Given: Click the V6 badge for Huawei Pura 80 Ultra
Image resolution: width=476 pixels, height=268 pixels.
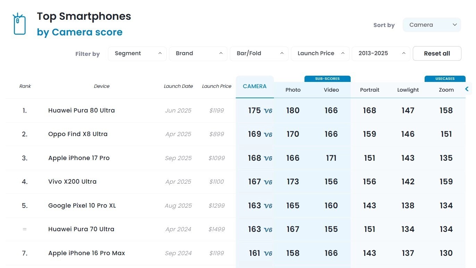Looking at the screenshot, I should pos(268,111).
